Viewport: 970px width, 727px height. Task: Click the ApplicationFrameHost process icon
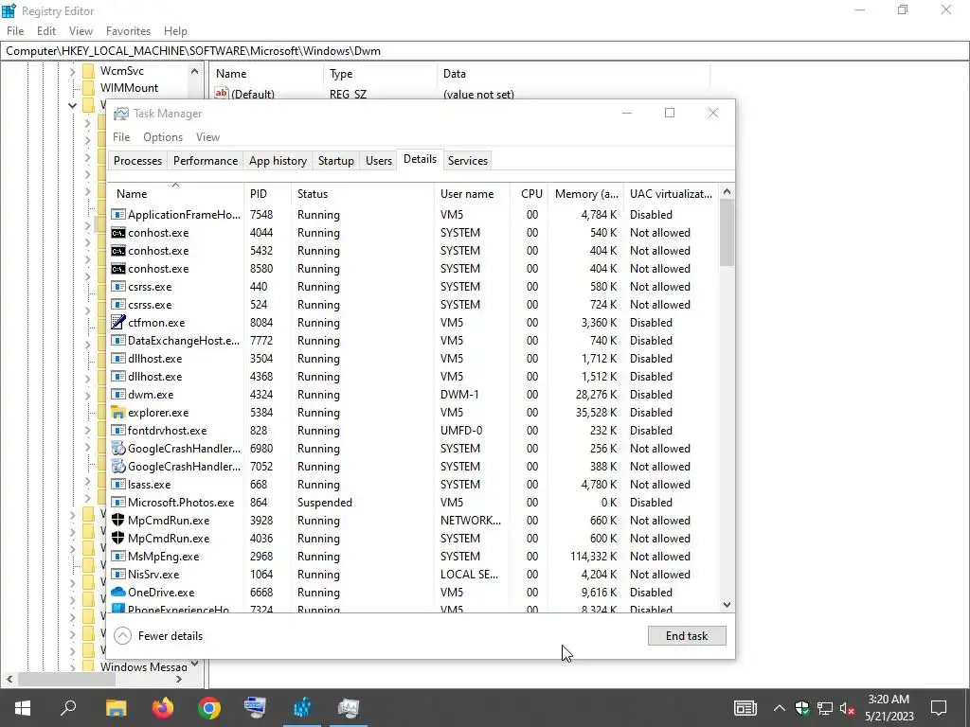(x=117, y=215)
